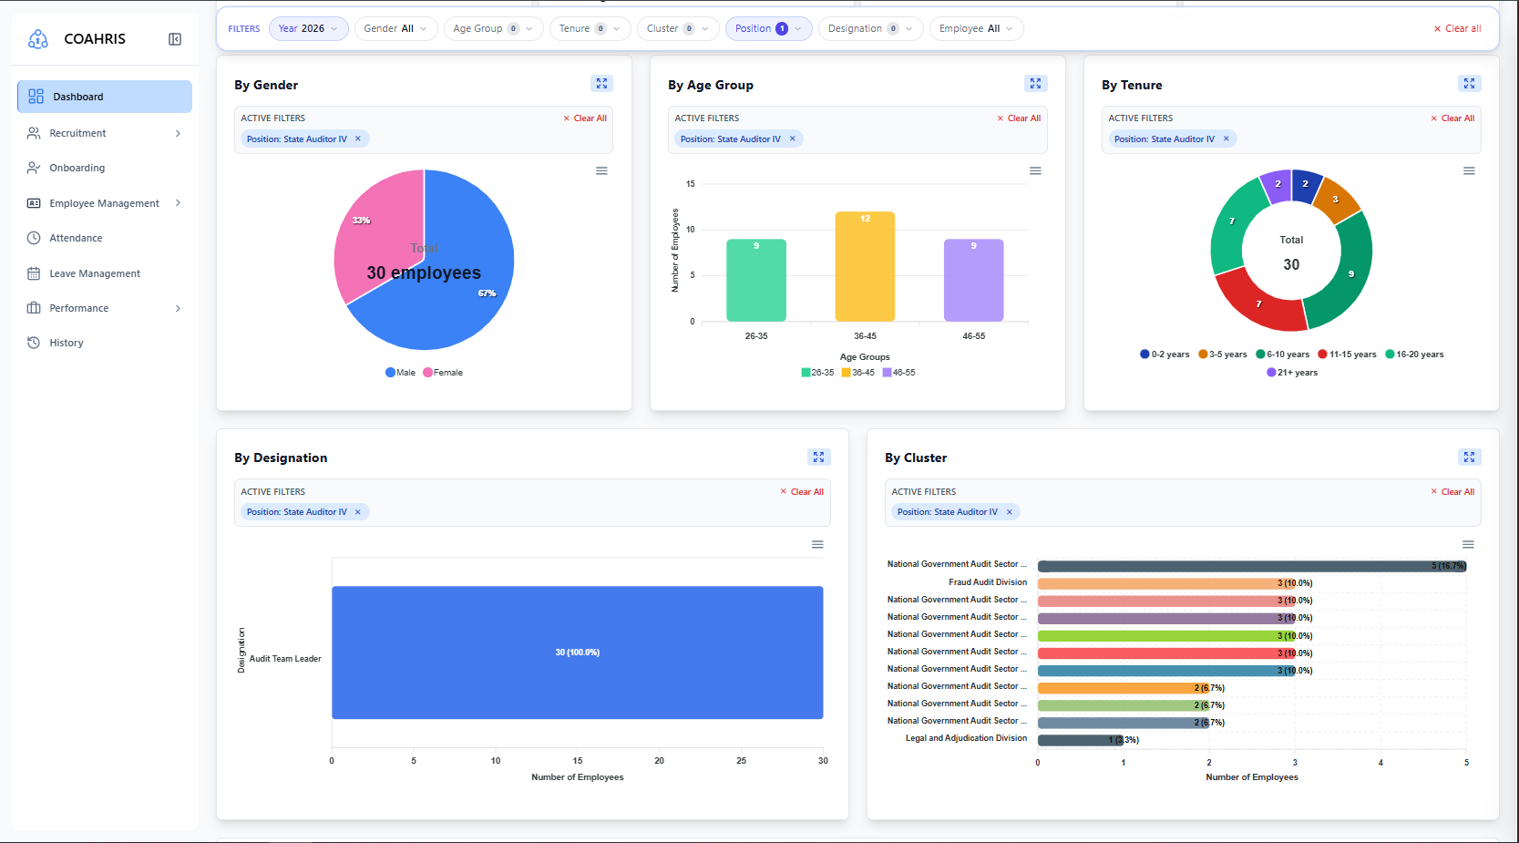Open the Age Group filter dropdown
This screenshot has height=843, width=1519.
pos(493,29)
